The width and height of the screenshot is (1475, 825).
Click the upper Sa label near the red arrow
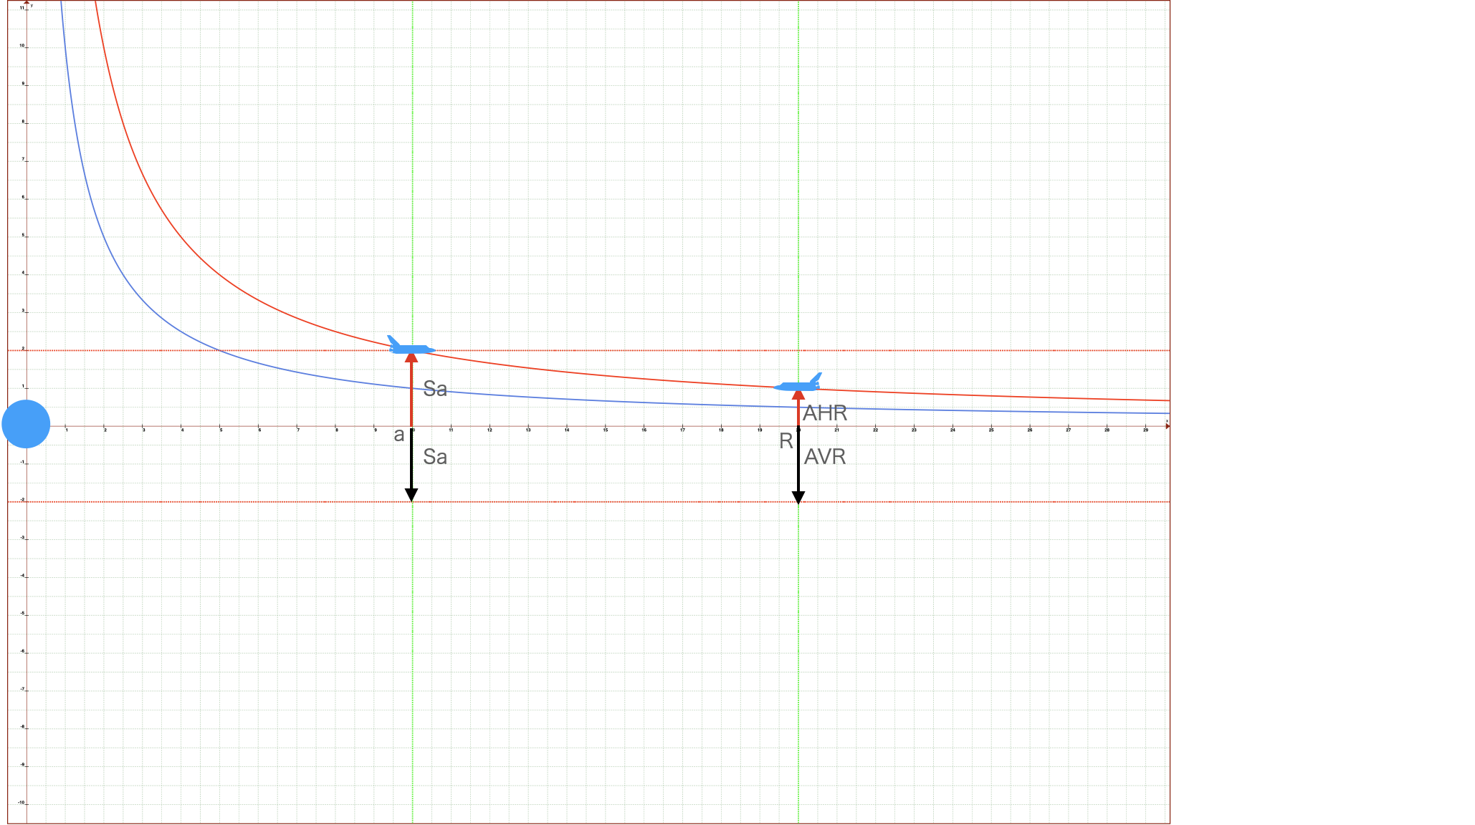(x=435, y=389)
